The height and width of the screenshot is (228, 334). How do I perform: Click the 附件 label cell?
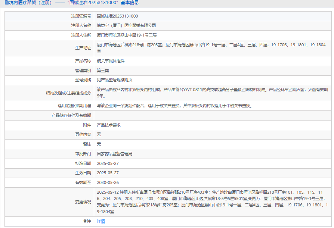click(x=49, y=125)
